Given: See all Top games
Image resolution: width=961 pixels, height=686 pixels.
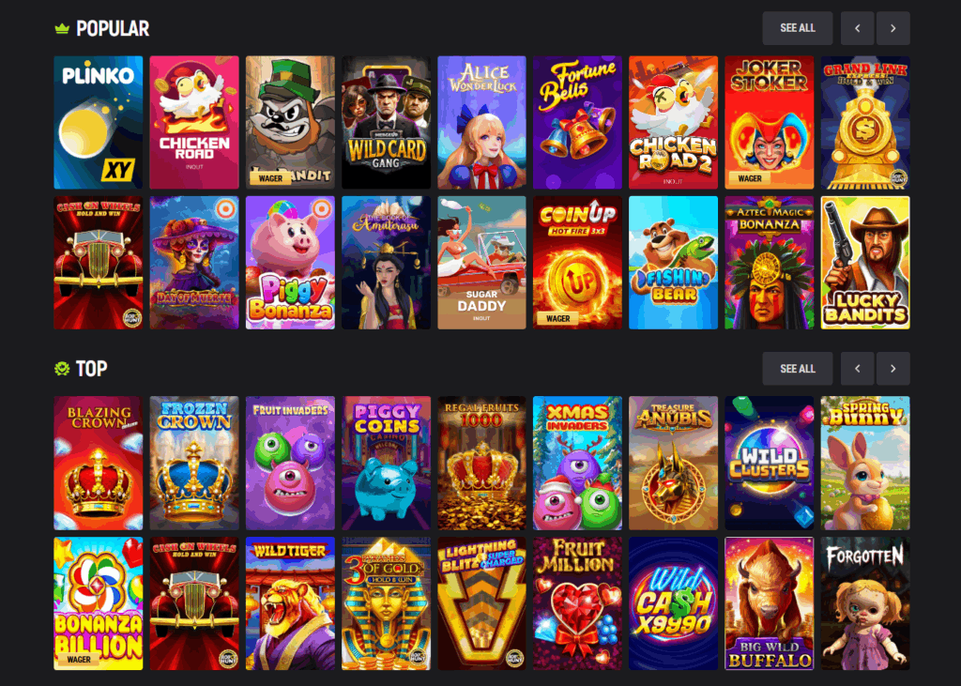Looking at the screenshot, I should coord(798,369).
